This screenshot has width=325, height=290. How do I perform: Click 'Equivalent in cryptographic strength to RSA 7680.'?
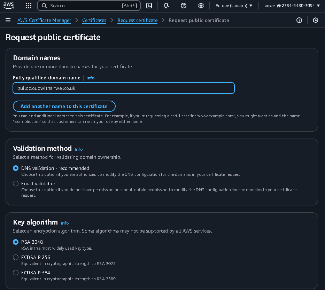pos(69,279)
